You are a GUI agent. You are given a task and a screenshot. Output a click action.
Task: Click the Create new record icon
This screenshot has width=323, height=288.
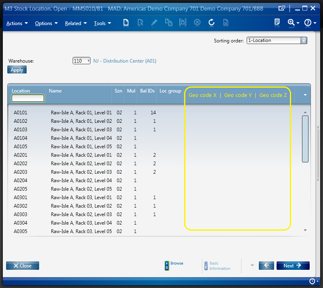click(x=126, y=23)
